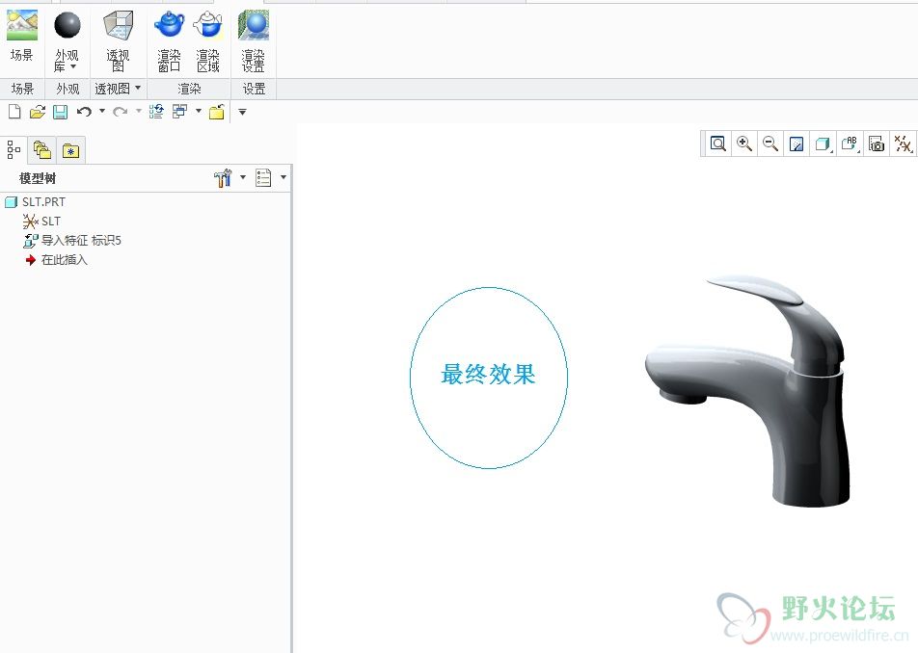Click the 场景 group label
The image size is (918, 653).
tap(22, 89)
